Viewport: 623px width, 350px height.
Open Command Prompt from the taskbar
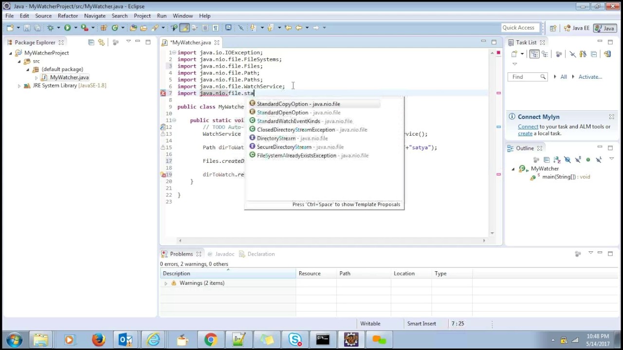[323, 339]
